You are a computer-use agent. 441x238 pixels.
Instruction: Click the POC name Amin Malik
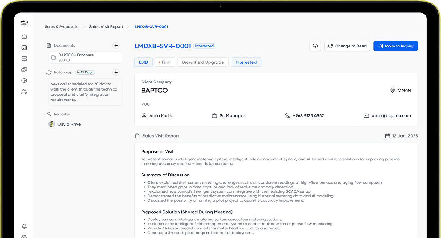click(x=160, y=115)
